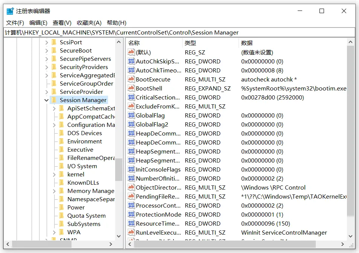Click the 0x00000096 (150) data cell
Screen dimensions: 359x253
[x=266, y=224]
